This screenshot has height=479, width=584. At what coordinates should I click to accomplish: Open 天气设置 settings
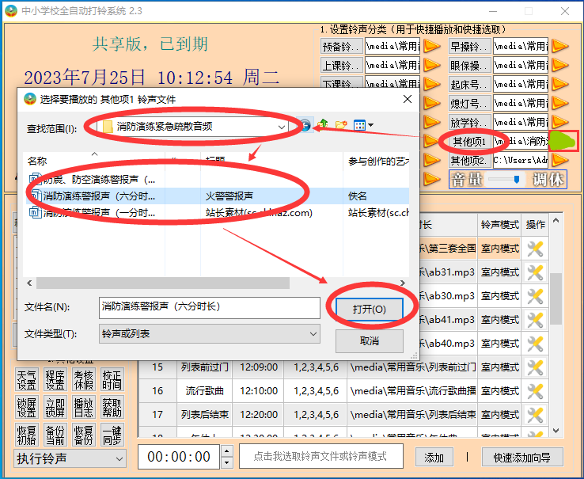point(26,380)
